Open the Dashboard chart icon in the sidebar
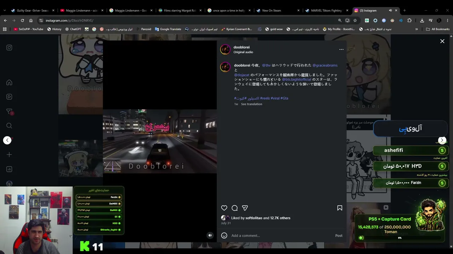 click(x=9, y=169)
